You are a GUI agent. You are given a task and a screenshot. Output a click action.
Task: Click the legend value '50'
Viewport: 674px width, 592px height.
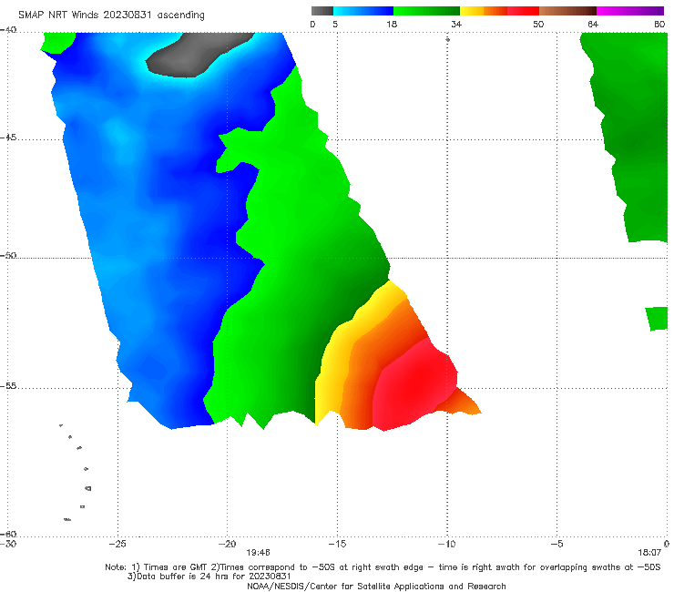click(x=538, y=24)
